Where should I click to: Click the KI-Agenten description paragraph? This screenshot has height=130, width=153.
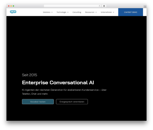point(64,92)
